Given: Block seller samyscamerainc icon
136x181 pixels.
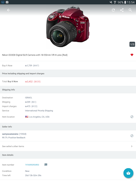Looking at the screenshot, I should tap(132, 136).
